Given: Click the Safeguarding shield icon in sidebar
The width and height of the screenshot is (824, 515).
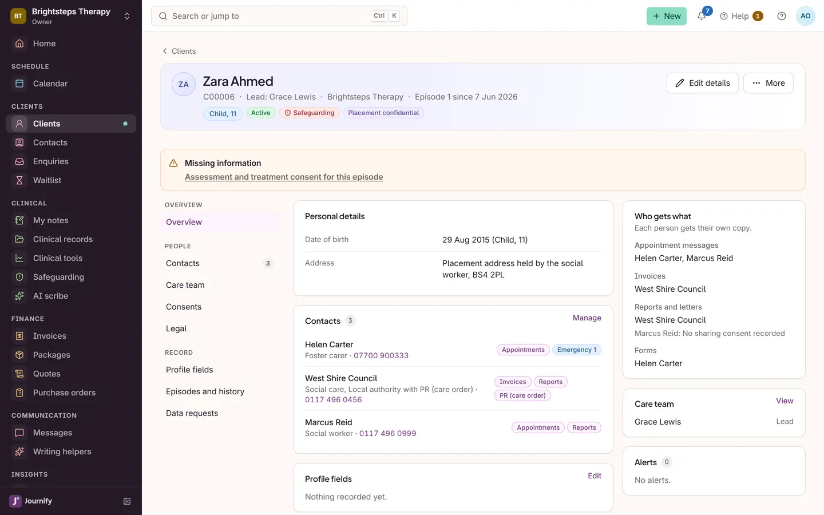Looking at the screenshot, I should [x=19, y=277].
